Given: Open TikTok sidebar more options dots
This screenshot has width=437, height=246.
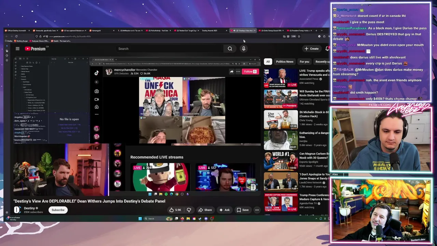Looking at the screenshot, I should point(97,114).
